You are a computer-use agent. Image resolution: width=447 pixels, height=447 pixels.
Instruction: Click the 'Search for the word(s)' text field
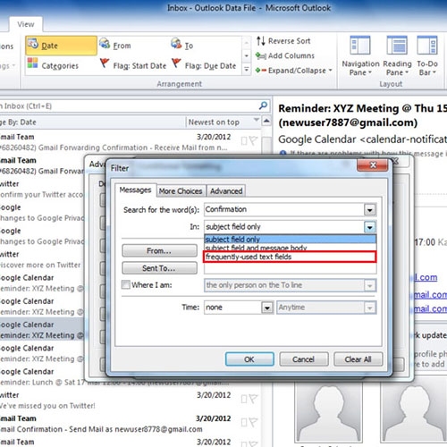pos(284,209)
